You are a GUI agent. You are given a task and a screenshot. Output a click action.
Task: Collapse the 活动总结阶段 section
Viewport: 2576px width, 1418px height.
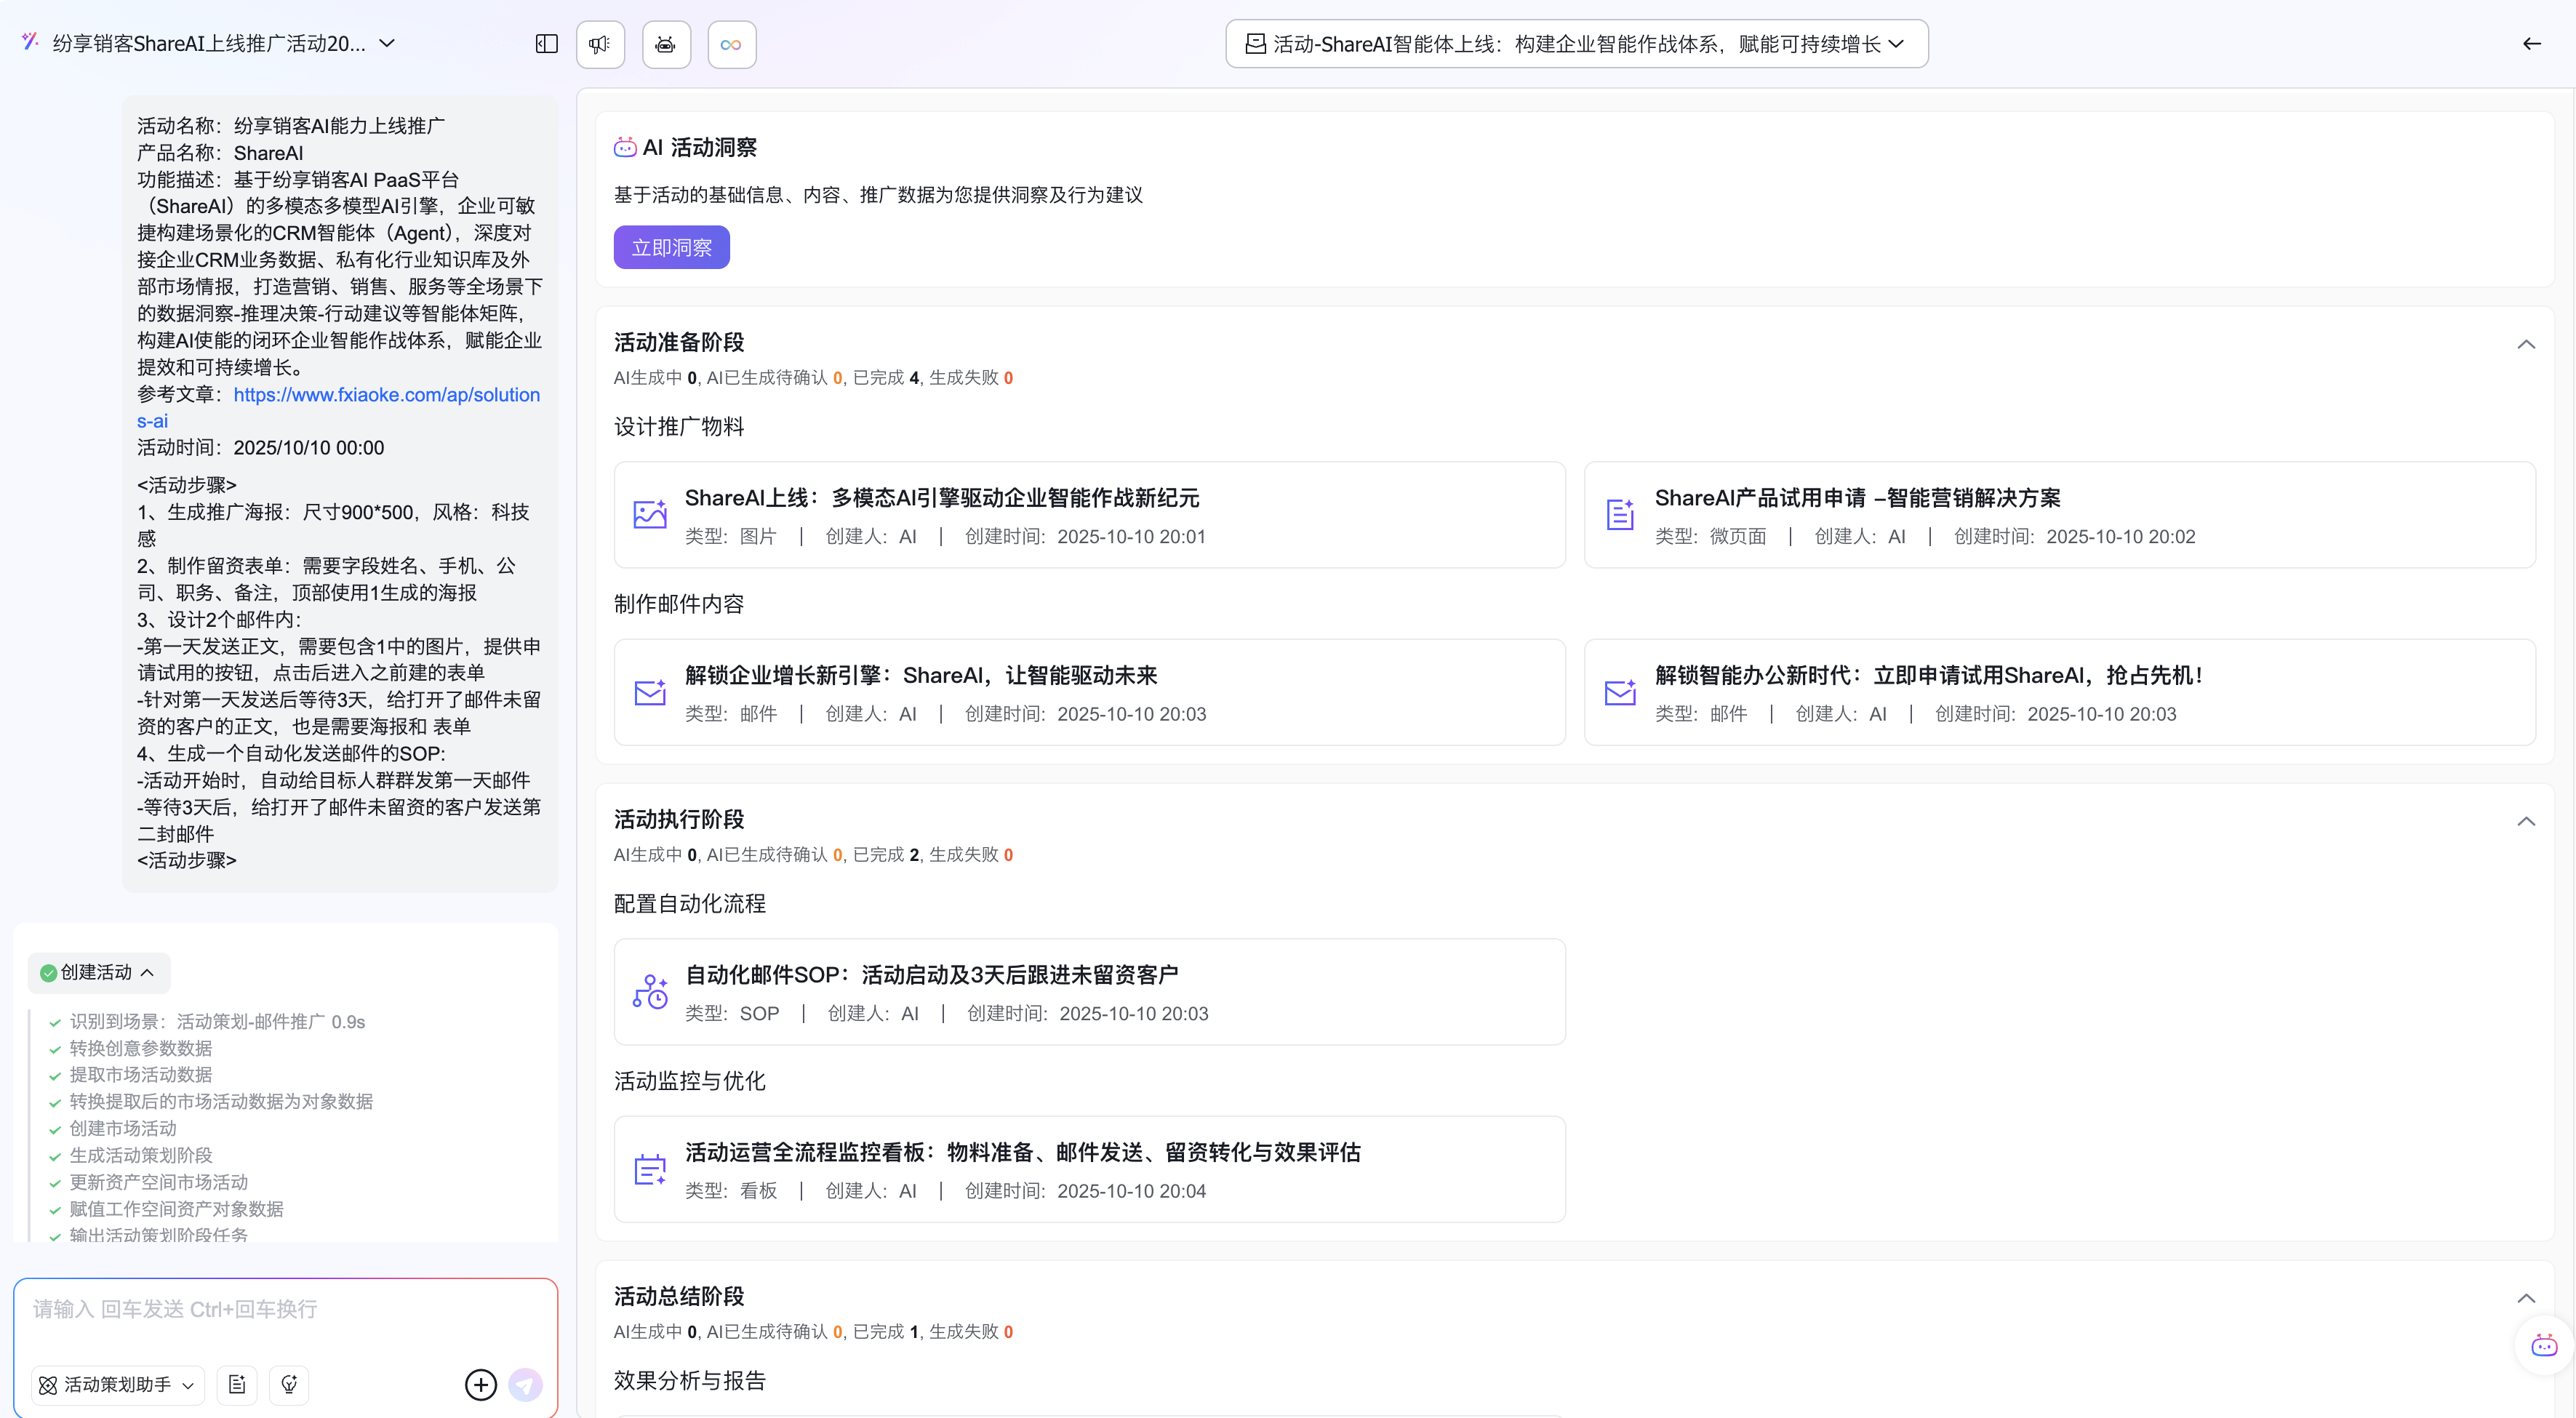2525,1298
